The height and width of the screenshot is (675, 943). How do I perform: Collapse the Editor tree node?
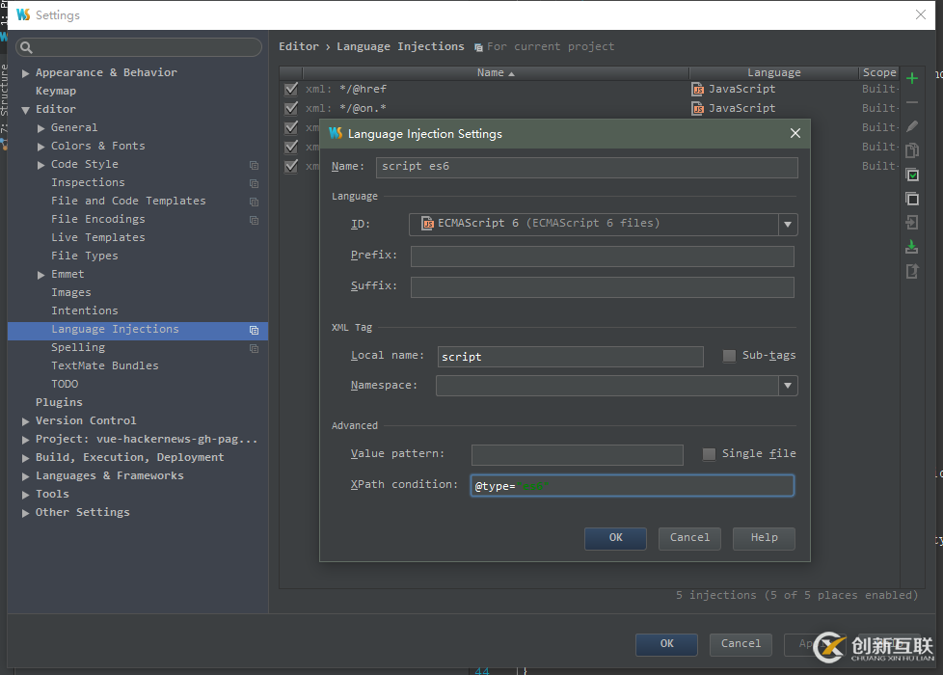tap(25, 110)
